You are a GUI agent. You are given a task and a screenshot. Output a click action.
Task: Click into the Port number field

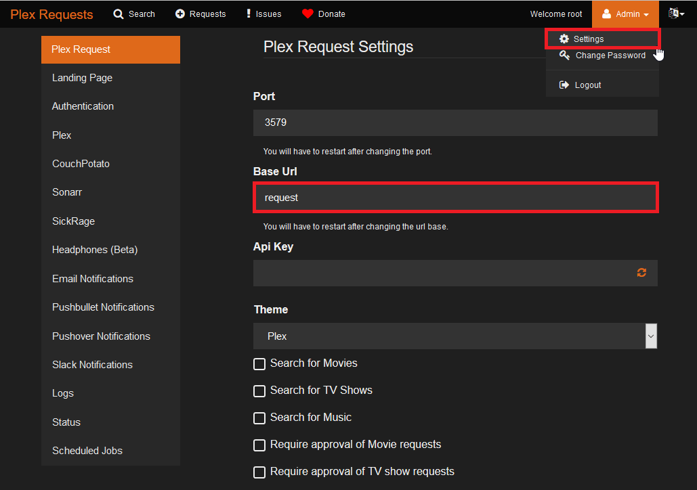(x=455, y=123)
